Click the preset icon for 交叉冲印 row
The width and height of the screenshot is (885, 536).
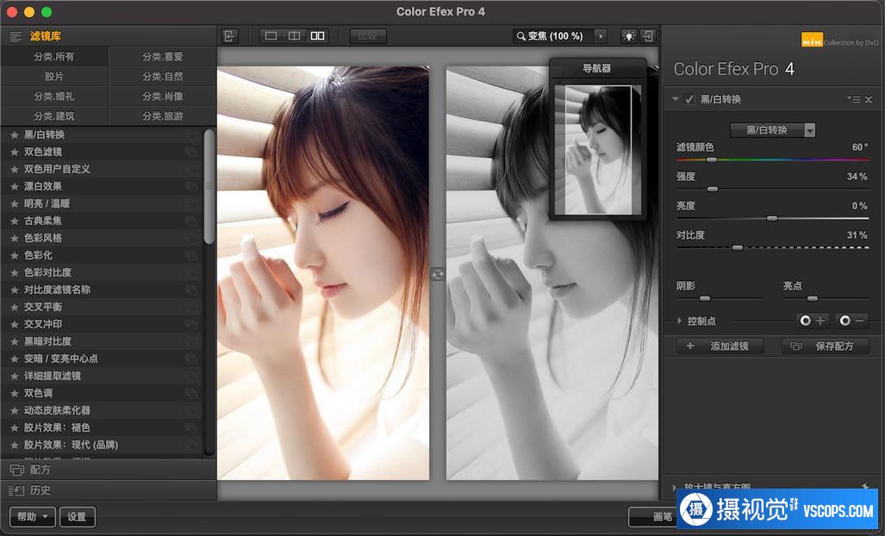coord(191,324)
